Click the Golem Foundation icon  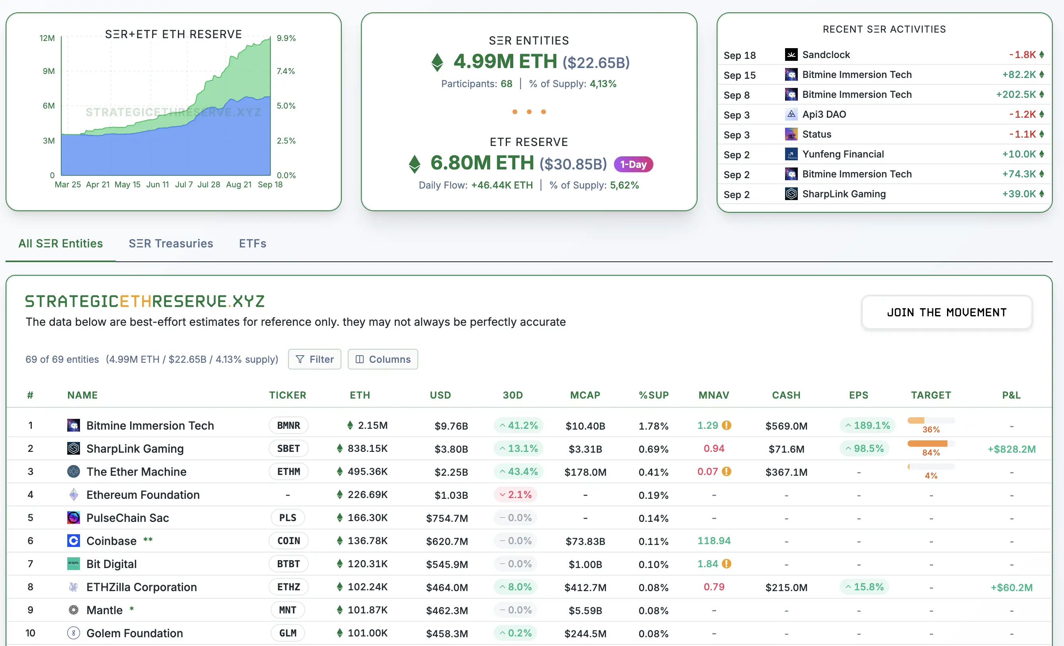pos(73,633)
